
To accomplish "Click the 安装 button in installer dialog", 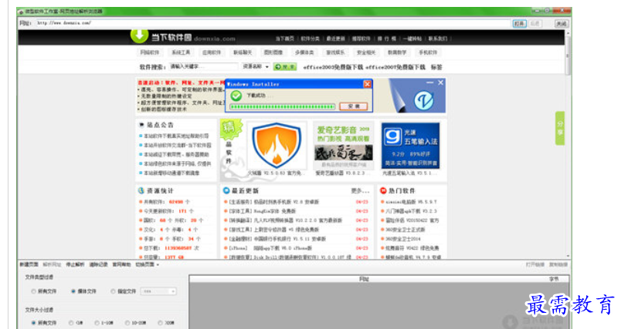I will coord(353,106).
